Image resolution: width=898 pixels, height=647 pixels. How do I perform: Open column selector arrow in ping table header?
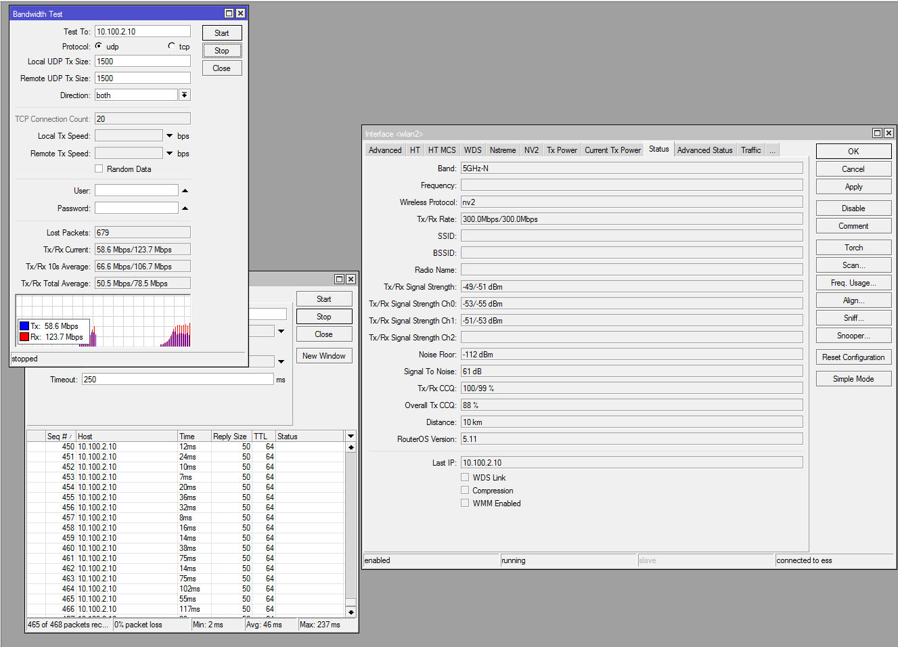(x=351, y=437)
